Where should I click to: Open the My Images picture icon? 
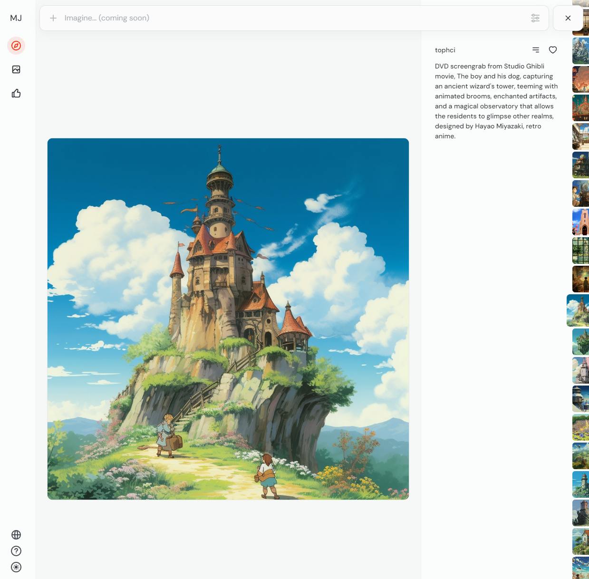point(16,69)
